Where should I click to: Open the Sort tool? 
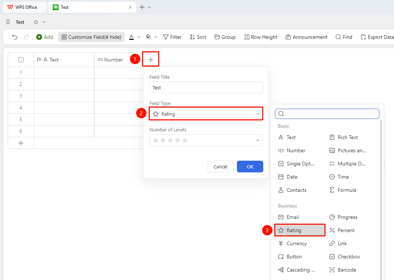198,37
